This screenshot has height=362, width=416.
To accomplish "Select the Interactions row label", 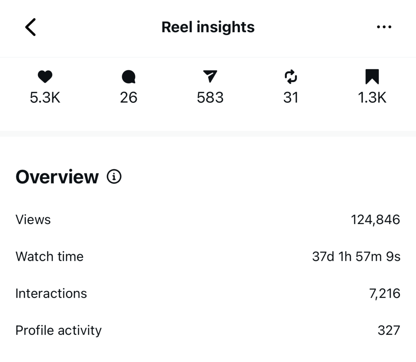I will [x=51, y=293].
